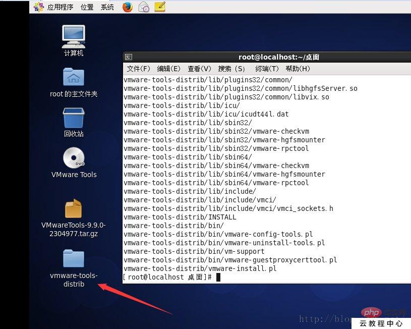
Task: Click the sbin64/vmware-hgfsmounter output line
Action: tap(224, 174)
